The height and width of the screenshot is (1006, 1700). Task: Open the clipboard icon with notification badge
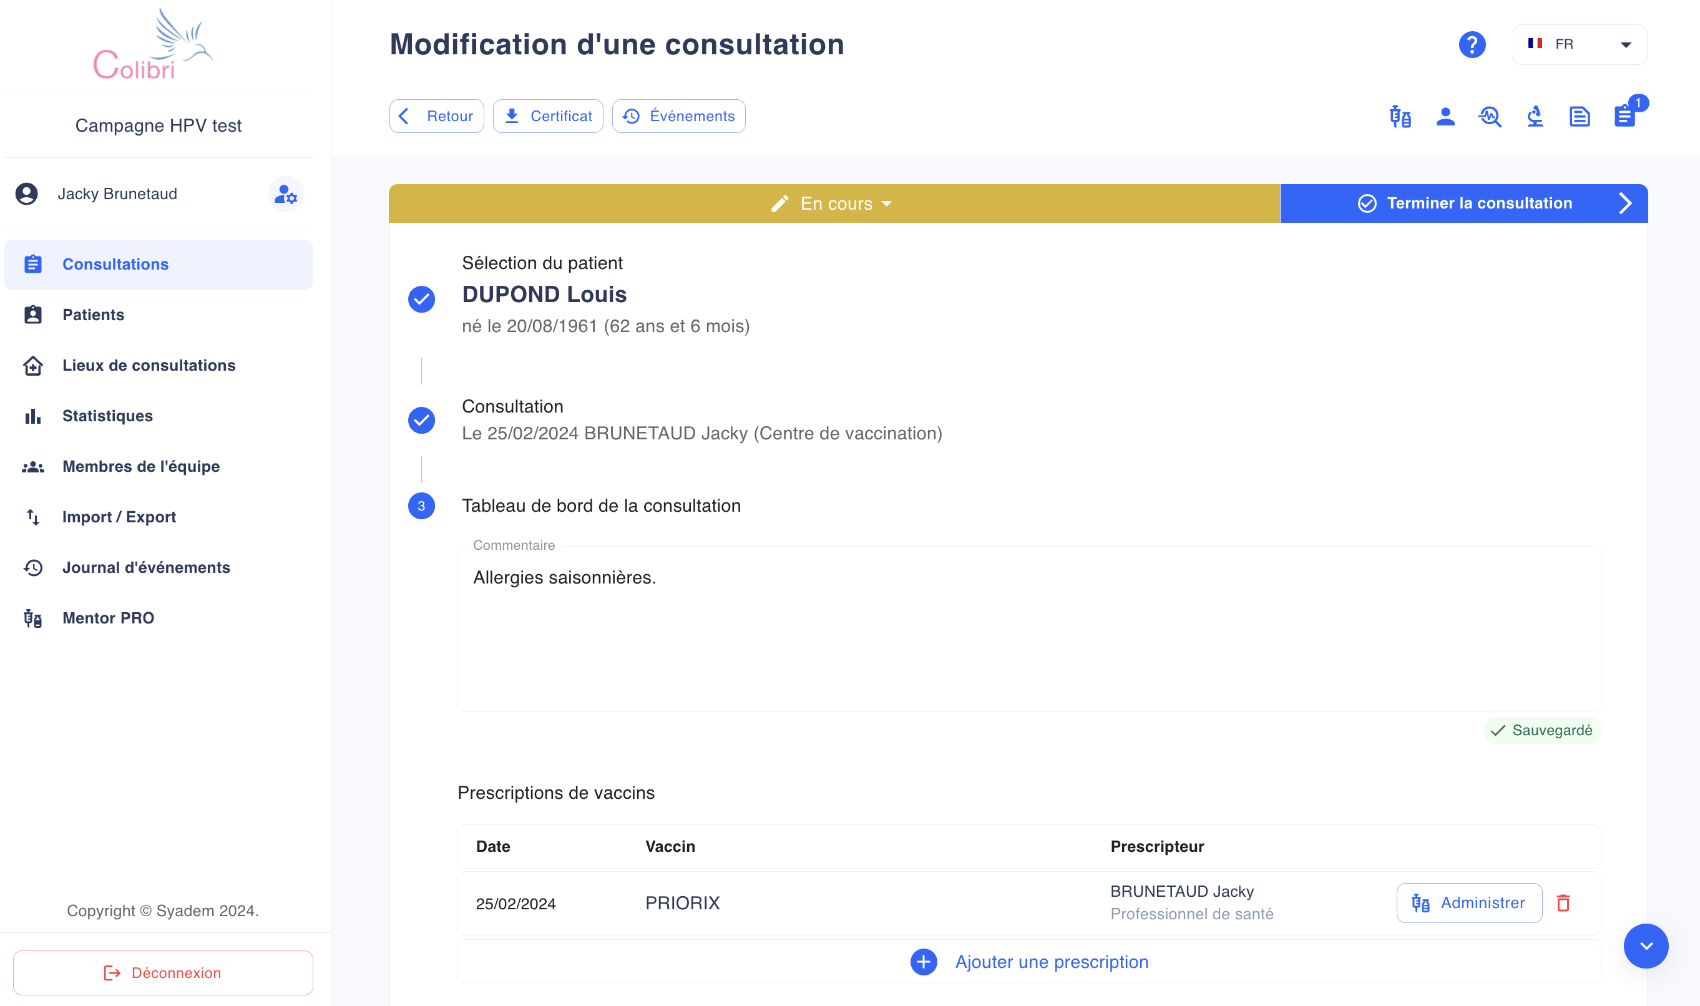tap(1626, 115)
